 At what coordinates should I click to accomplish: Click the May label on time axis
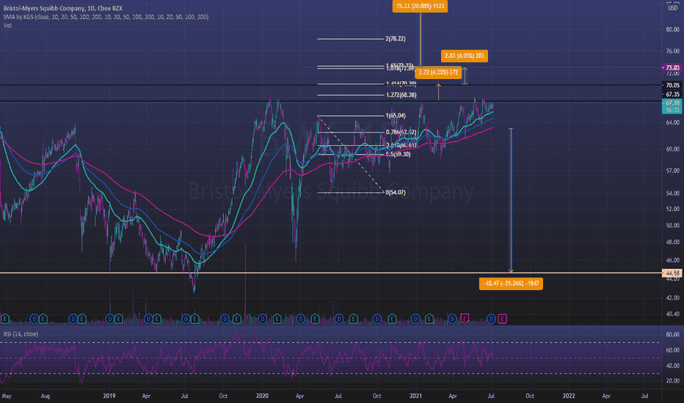pyautogui.click(x=7, y=396)
